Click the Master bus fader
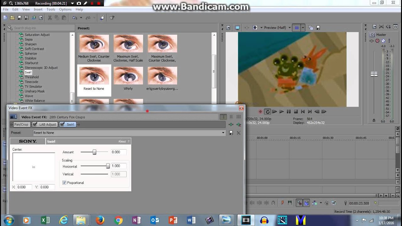 [374, 74]
